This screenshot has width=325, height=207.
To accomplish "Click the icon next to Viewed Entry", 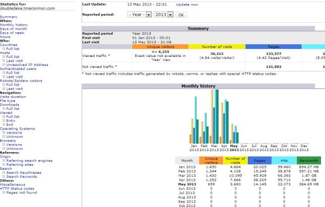I will point(4,121).
